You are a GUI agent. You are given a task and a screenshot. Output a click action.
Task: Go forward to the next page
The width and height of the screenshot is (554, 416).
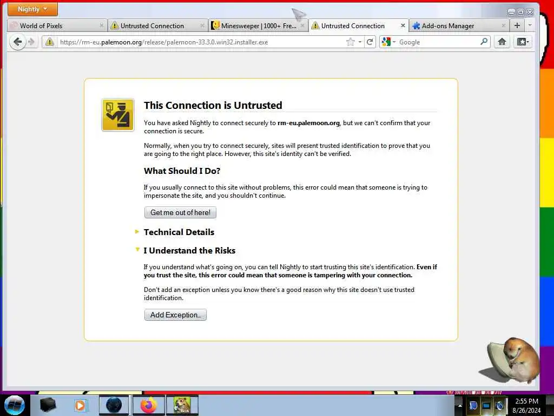click(x=31, y=42)
